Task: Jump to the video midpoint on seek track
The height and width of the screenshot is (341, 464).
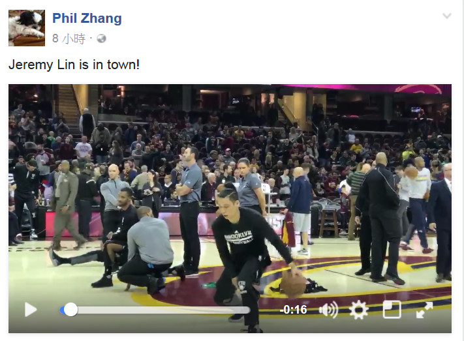Action: click(x=155, y=310)
